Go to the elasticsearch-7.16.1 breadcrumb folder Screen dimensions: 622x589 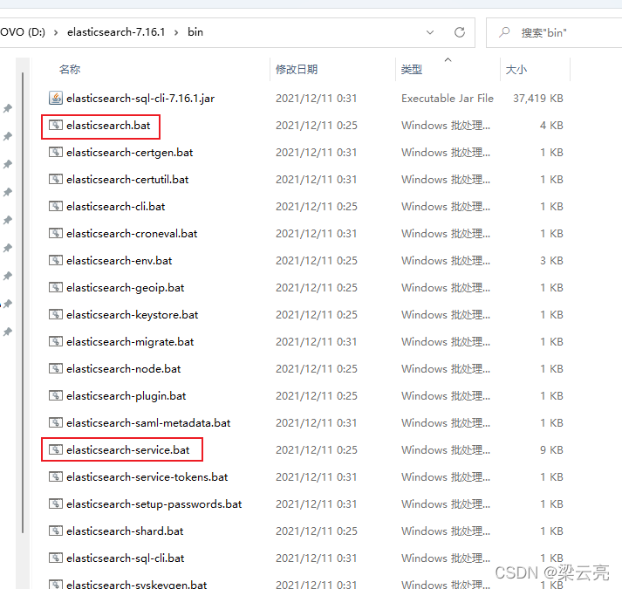[x=116, y=32]
